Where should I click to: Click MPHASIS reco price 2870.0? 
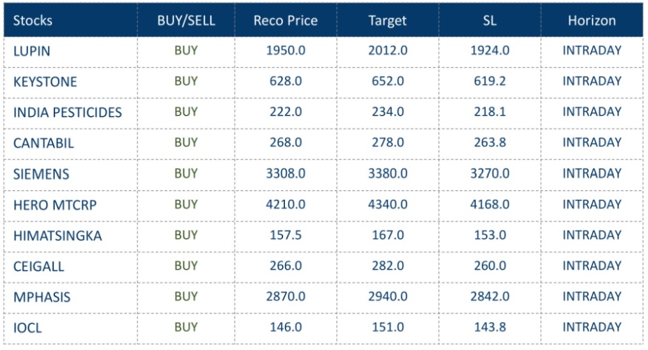tap(285, 296)
